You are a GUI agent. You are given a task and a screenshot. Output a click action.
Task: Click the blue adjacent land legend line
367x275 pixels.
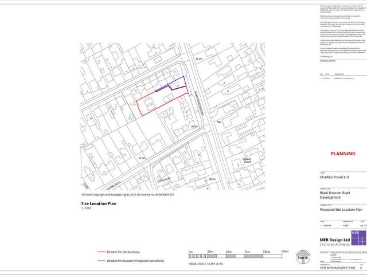coord(101,261)
